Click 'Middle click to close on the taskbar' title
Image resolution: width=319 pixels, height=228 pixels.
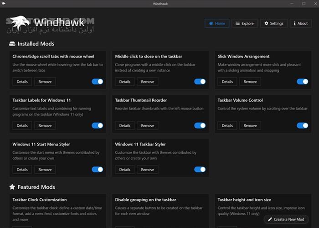coord(149,56)
